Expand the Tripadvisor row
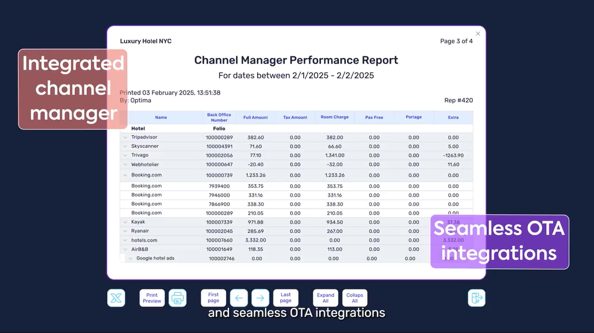Screen dimensions: 594x333 click(x=125, y=137)
